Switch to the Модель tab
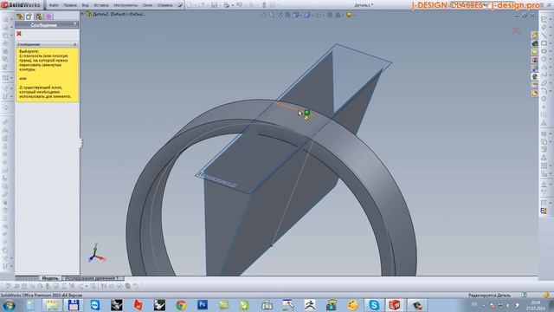 point(50,278)
